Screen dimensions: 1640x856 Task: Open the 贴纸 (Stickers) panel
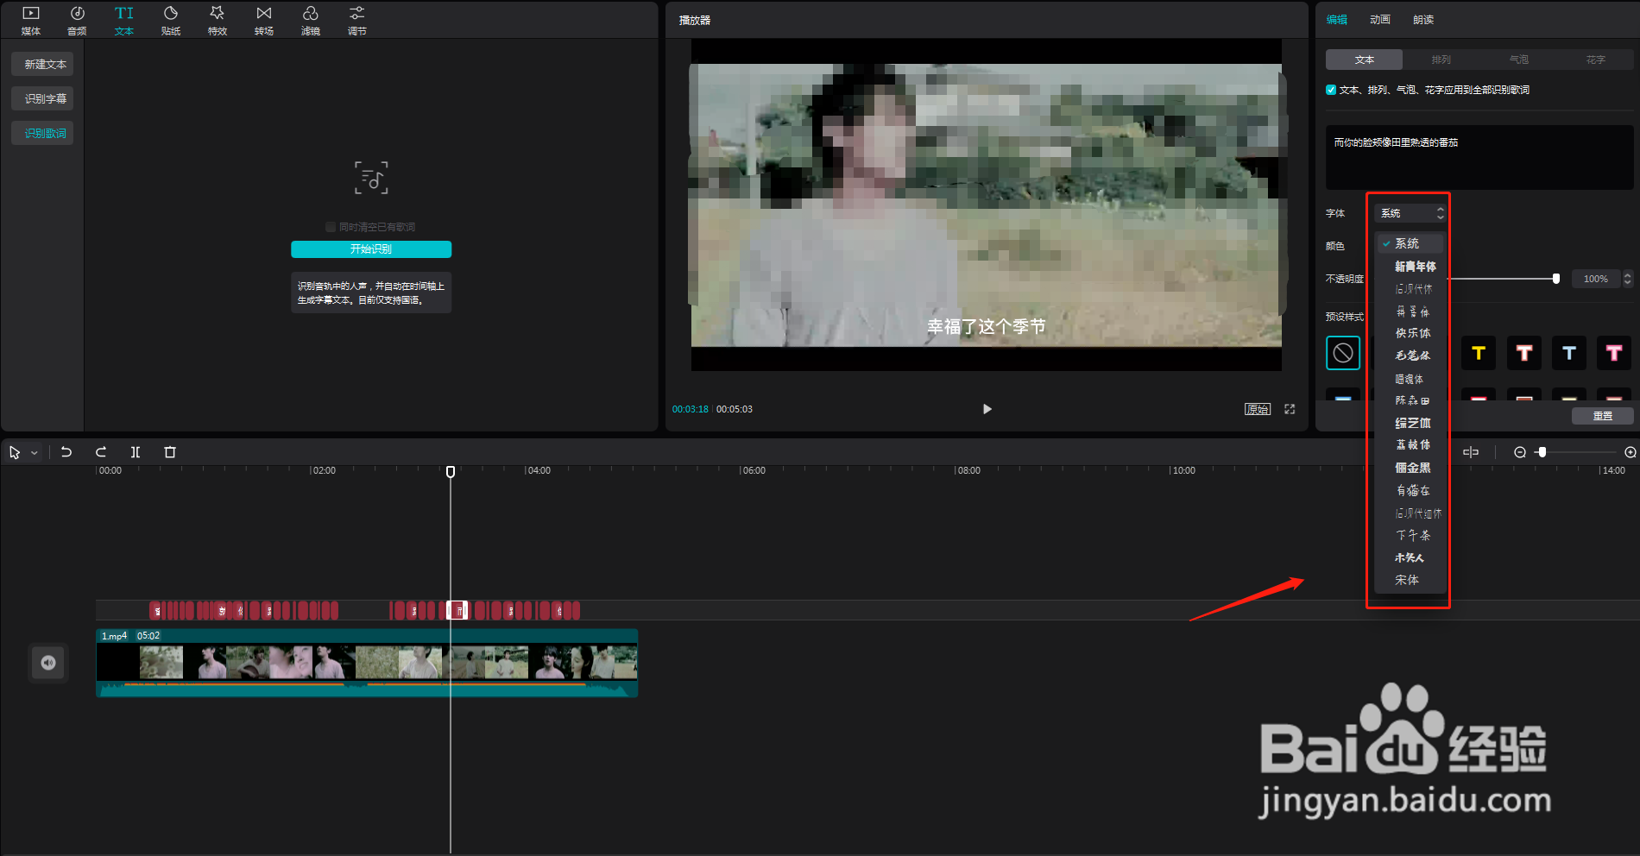(171, 21)
